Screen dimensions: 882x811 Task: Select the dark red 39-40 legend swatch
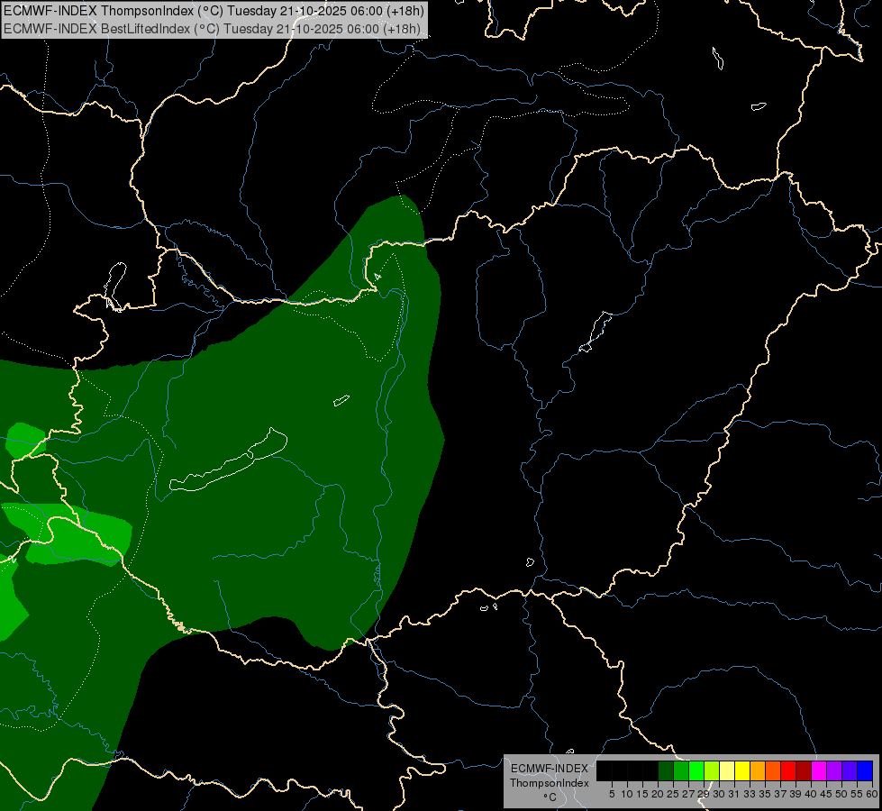click(x=804, y=770)
